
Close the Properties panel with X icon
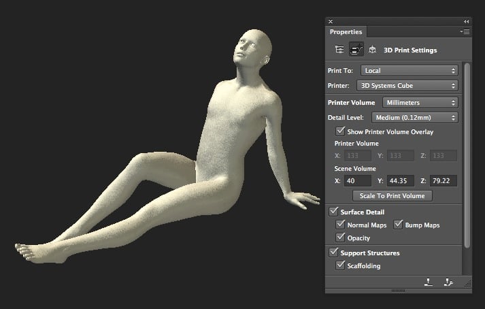(x=331, y=22)
